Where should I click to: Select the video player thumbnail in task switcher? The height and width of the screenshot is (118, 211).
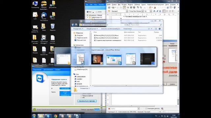pyautogui.click(x=97, y=59)
